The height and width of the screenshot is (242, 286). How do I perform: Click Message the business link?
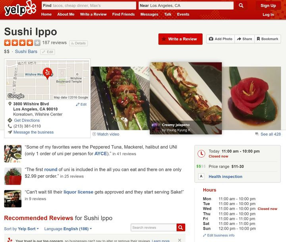coord(33,132)
